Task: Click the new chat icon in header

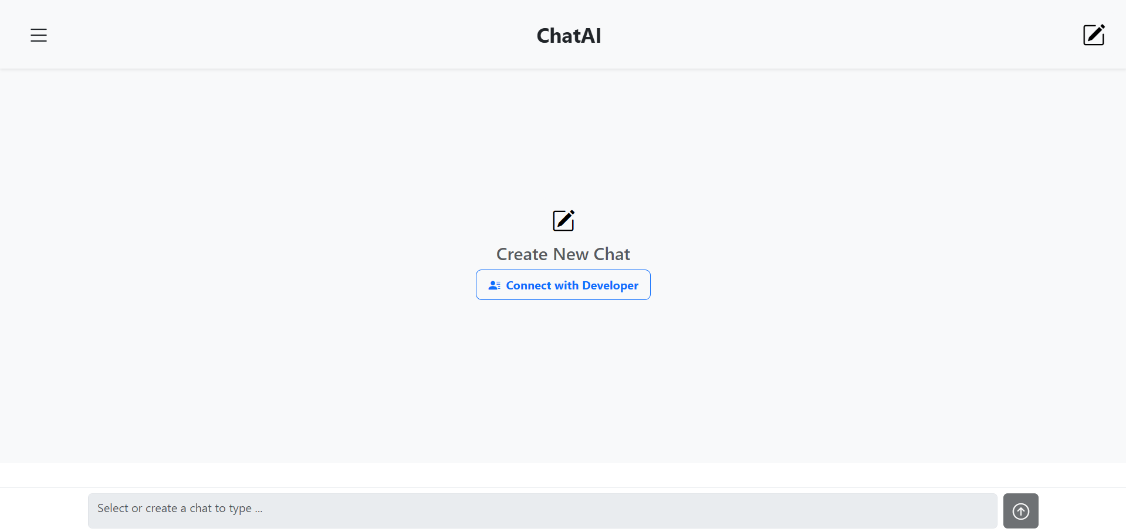Action: coord(1094,35)
